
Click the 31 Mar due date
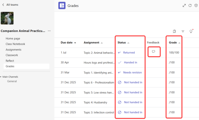(x=65, y=72)
